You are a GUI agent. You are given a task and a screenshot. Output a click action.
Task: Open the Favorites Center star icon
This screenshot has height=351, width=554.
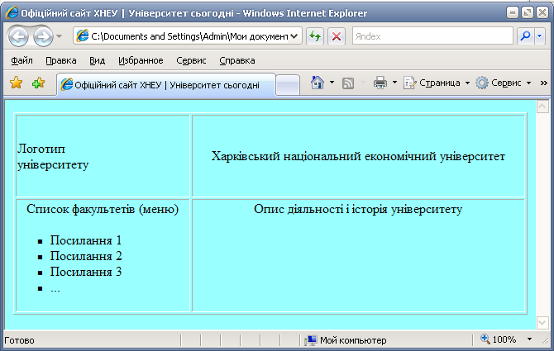coord(17,83)
